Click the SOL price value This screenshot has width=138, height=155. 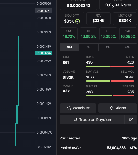118,5
